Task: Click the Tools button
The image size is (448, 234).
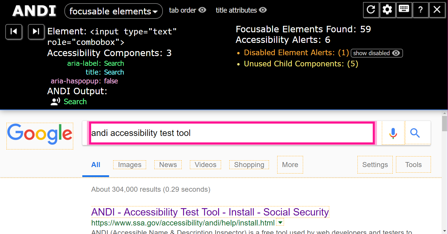Action: click(413, 165)
